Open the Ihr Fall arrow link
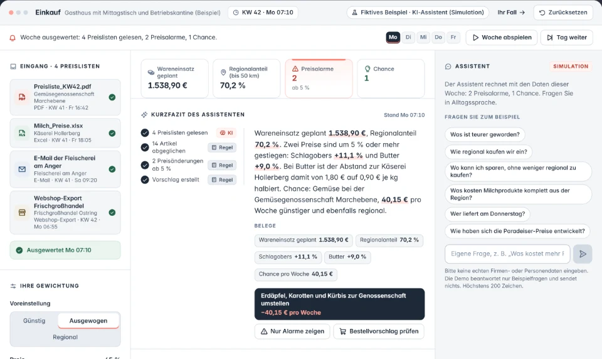The width and height of the screenshot is (602, 359). tap(511, 13)
